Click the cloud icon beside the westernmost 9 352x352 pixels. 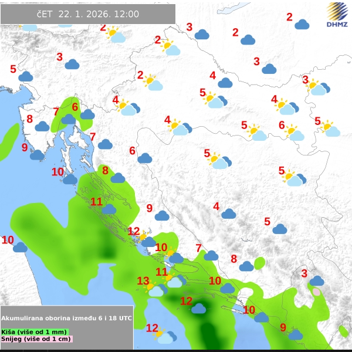(38, 155)
